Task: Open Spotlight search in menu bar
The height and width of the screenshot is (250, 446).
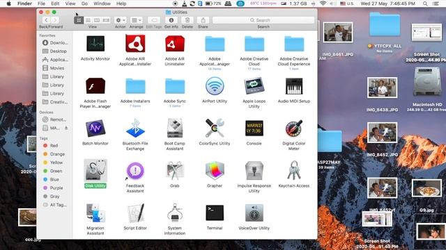Action: [425, 3]
